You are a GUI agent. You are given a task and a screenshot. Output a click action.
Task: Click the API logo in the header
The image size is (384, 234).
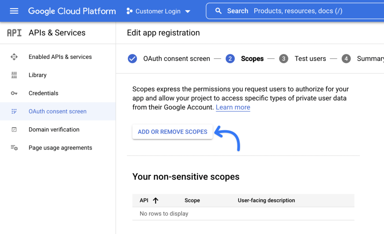[x=14, y=33]
